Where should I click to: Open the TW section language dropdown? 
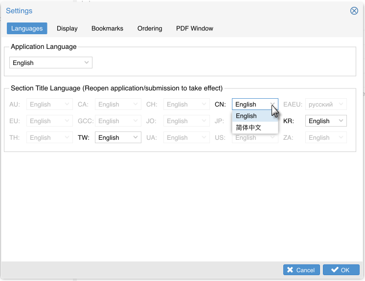tap(118, 137)
